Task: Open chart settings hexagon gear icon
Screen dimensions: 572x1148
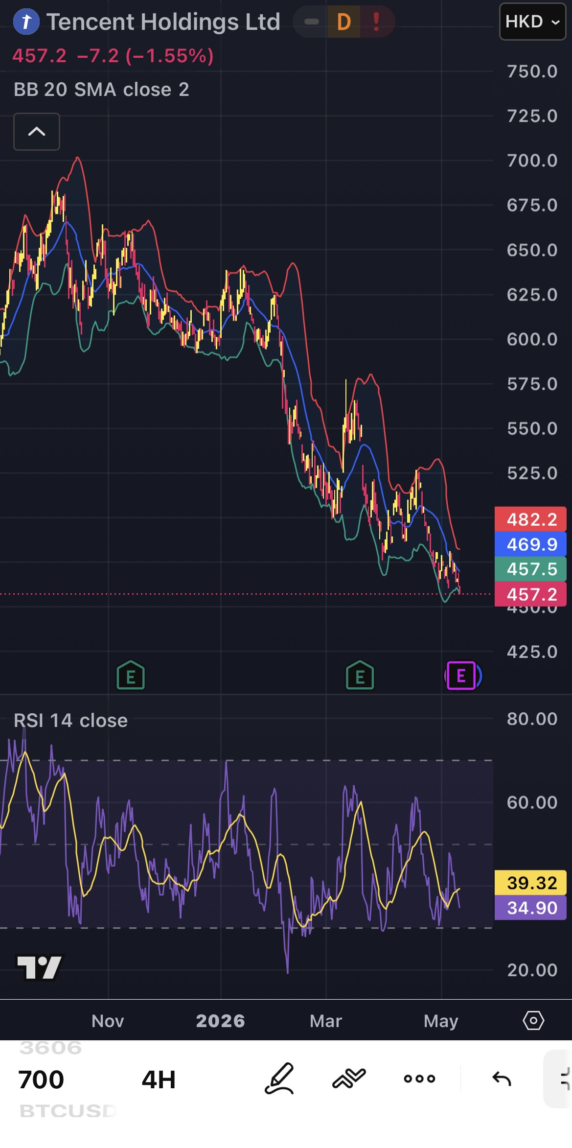Action: pyautogui.click(x=533, y=1021)
